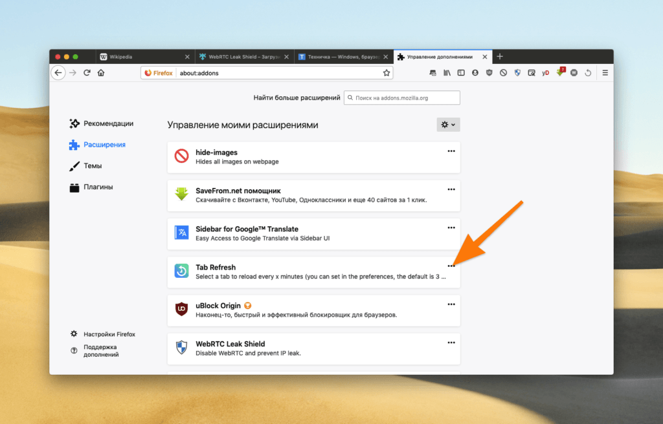Open Настройки Firefox link
Image resolution: width=663 pixels, height=424 pixels.
103,334
